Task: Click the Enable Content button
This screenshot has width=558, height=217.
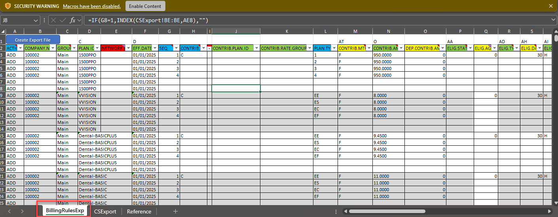Action: tap(145, 6)
